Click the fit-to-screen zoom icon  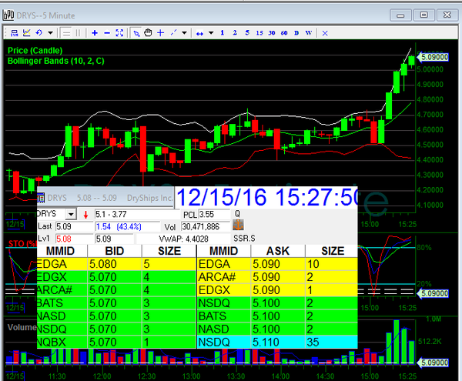[119, 32]
